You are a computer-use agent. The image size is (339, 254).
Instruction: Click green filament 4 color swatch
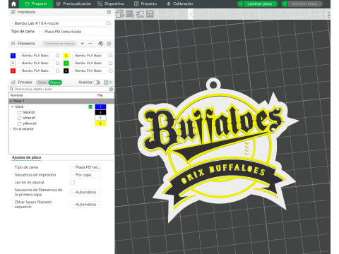pyautogui.click(x=66, y=63)
